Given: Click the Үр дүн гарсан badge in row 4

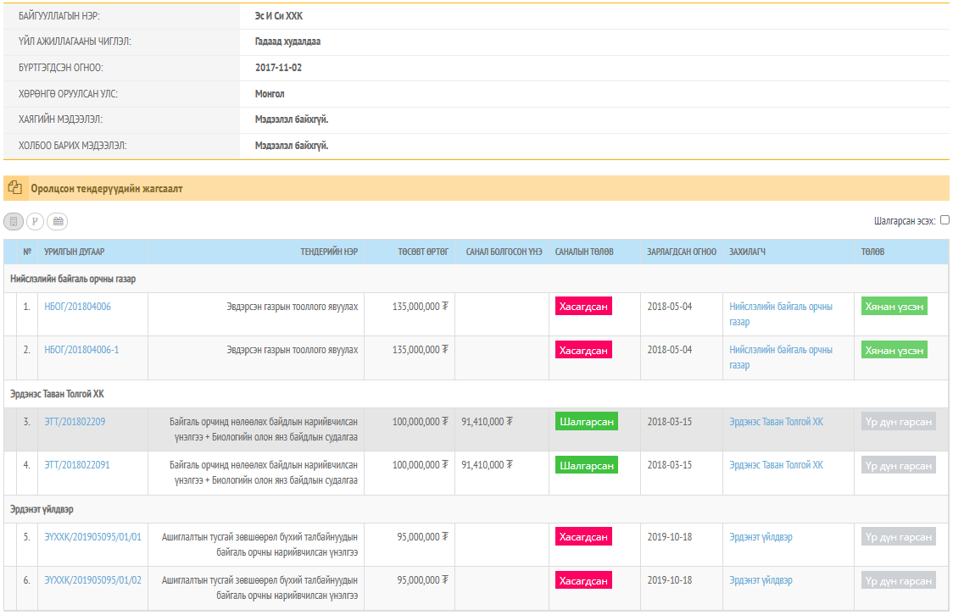Looking at the screenshot, I should pos(898,465).
